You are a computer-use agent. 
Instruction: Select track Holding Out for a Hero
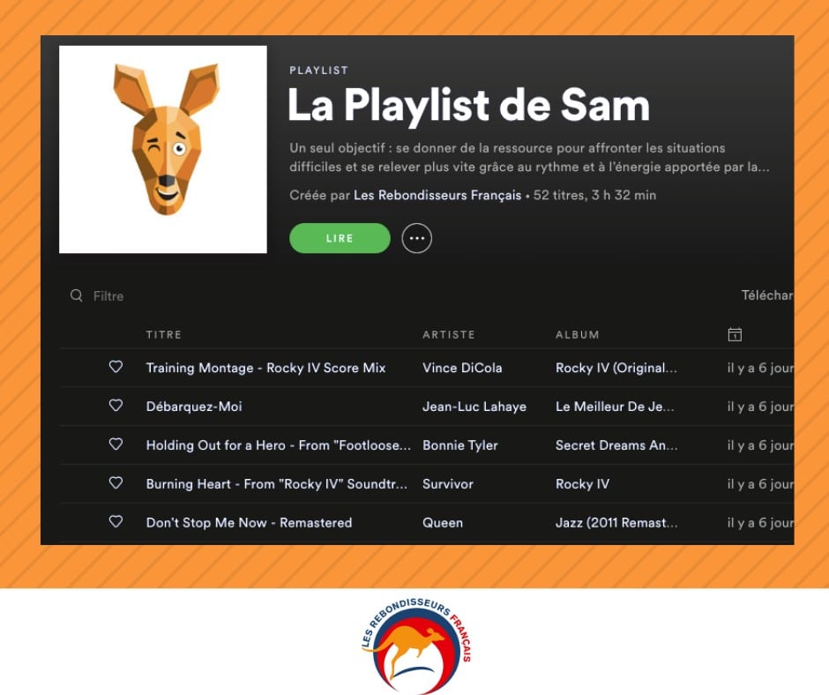pos(278,445)
